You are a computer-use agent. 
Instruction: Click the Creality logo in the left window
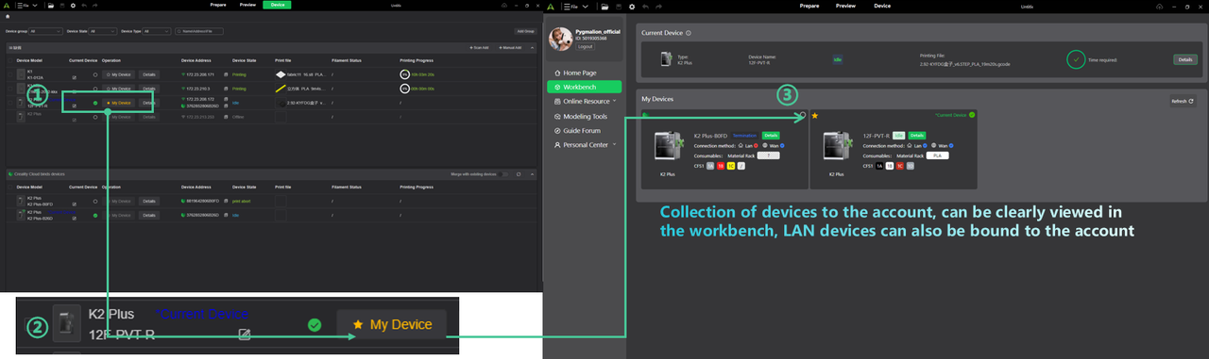[7, 6]
